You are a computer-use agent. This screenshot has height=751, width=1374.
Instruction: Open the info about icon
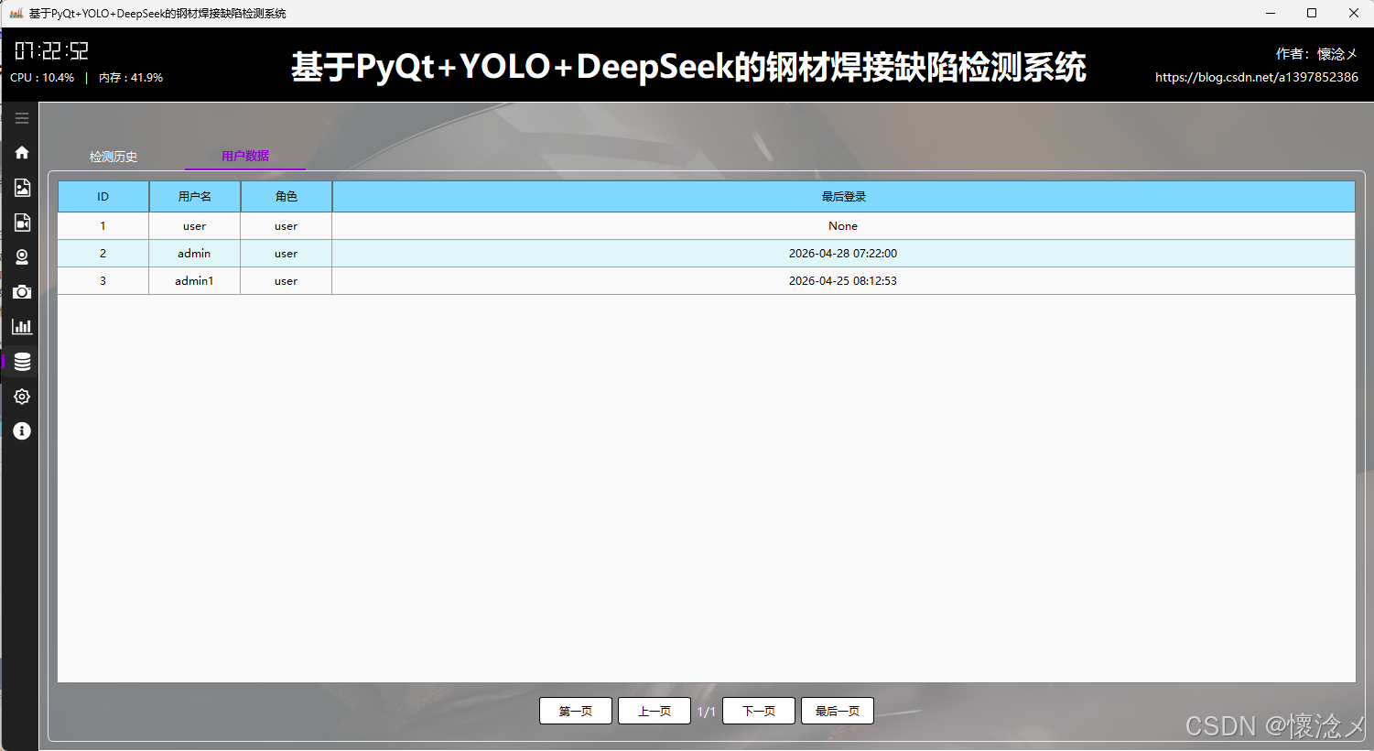22,431
